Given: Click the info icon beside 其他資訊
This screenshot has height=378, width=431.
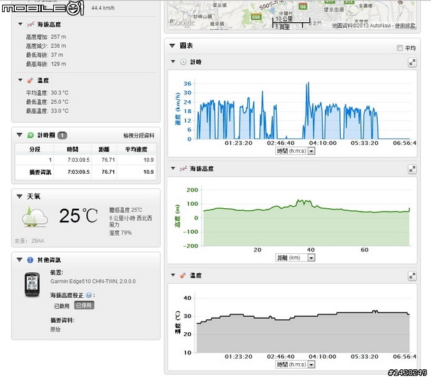Looking at the screenshot, I should tap(30, 260).
